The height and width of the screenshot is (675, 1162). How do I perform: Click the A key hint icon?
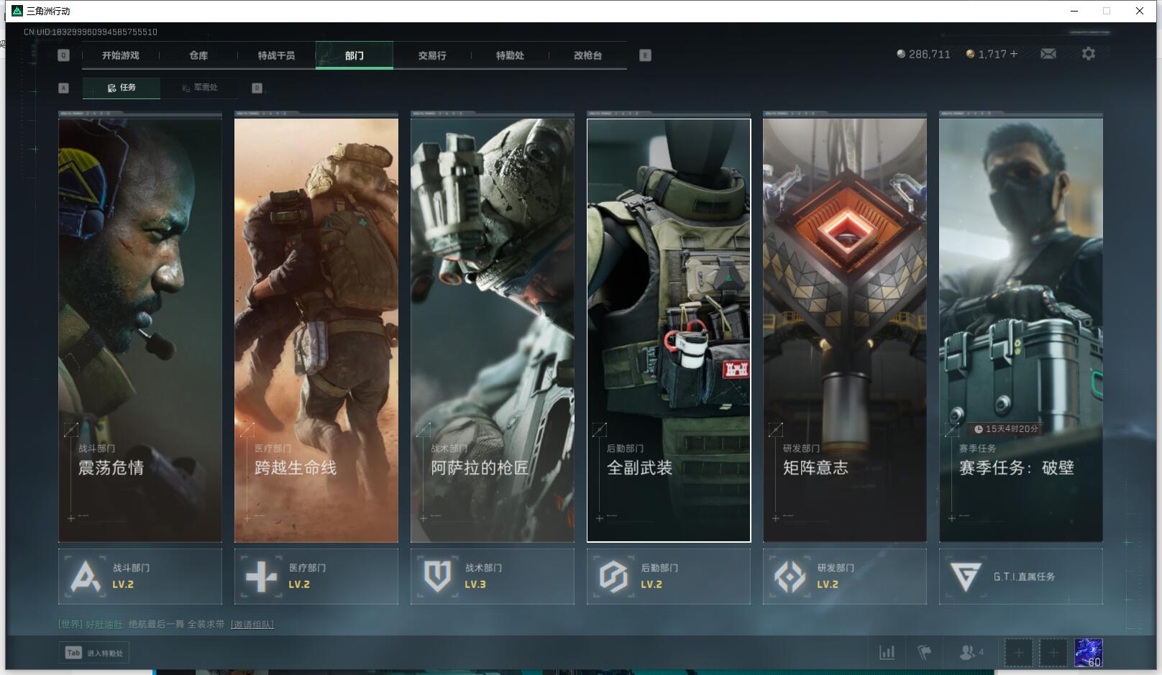coord(63,88)
